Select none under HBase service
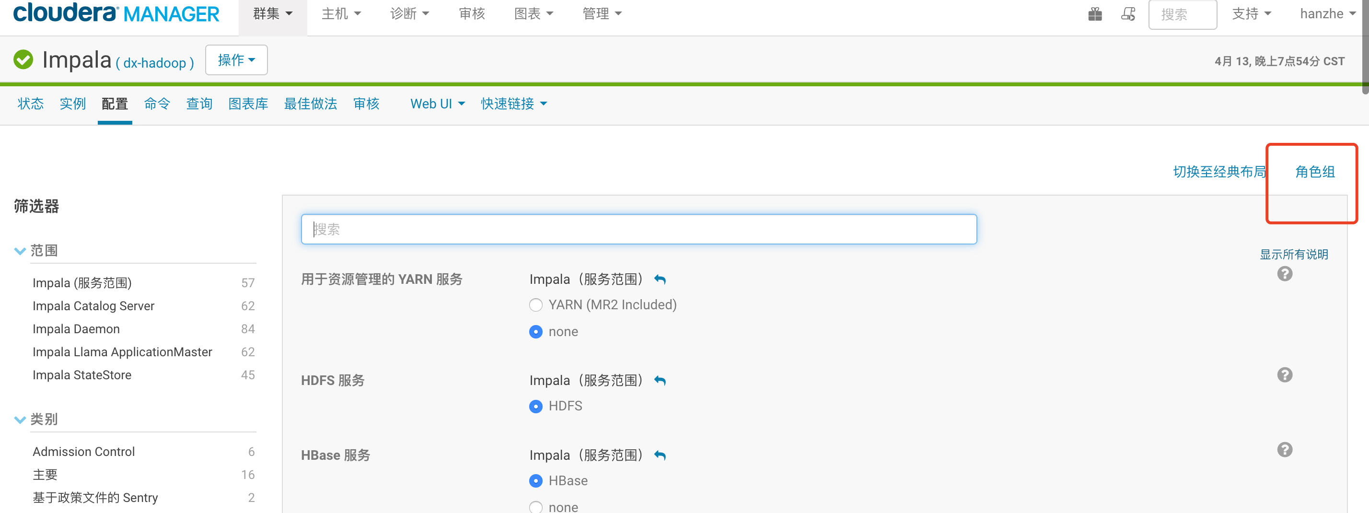 [536, 507]
